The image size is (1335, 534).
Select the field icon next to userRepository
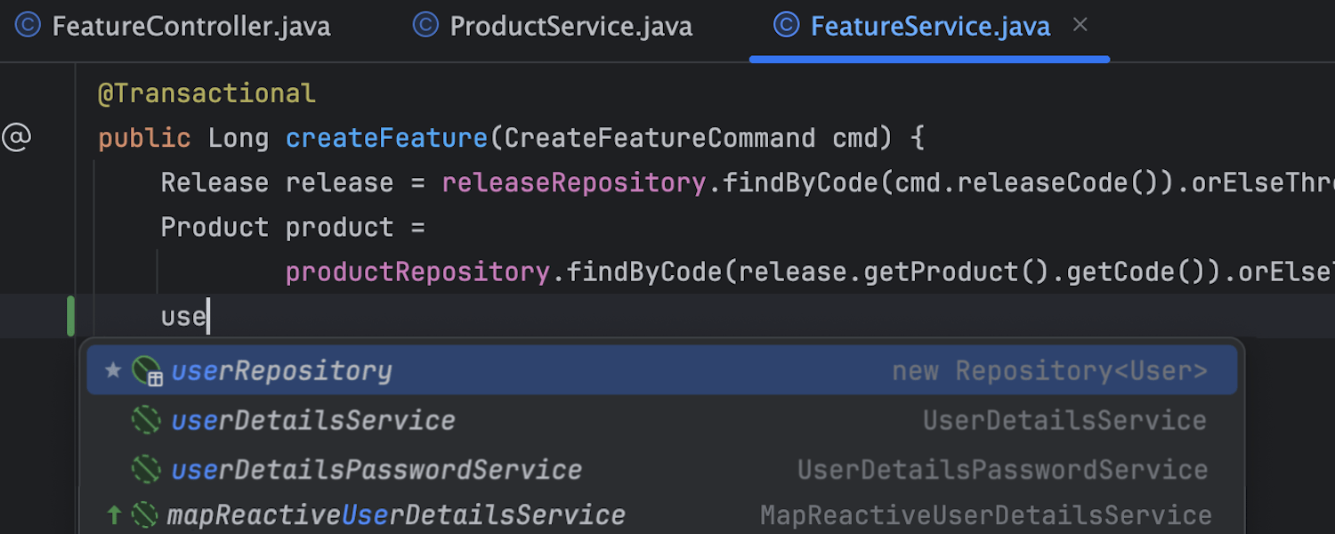[148, 370]
